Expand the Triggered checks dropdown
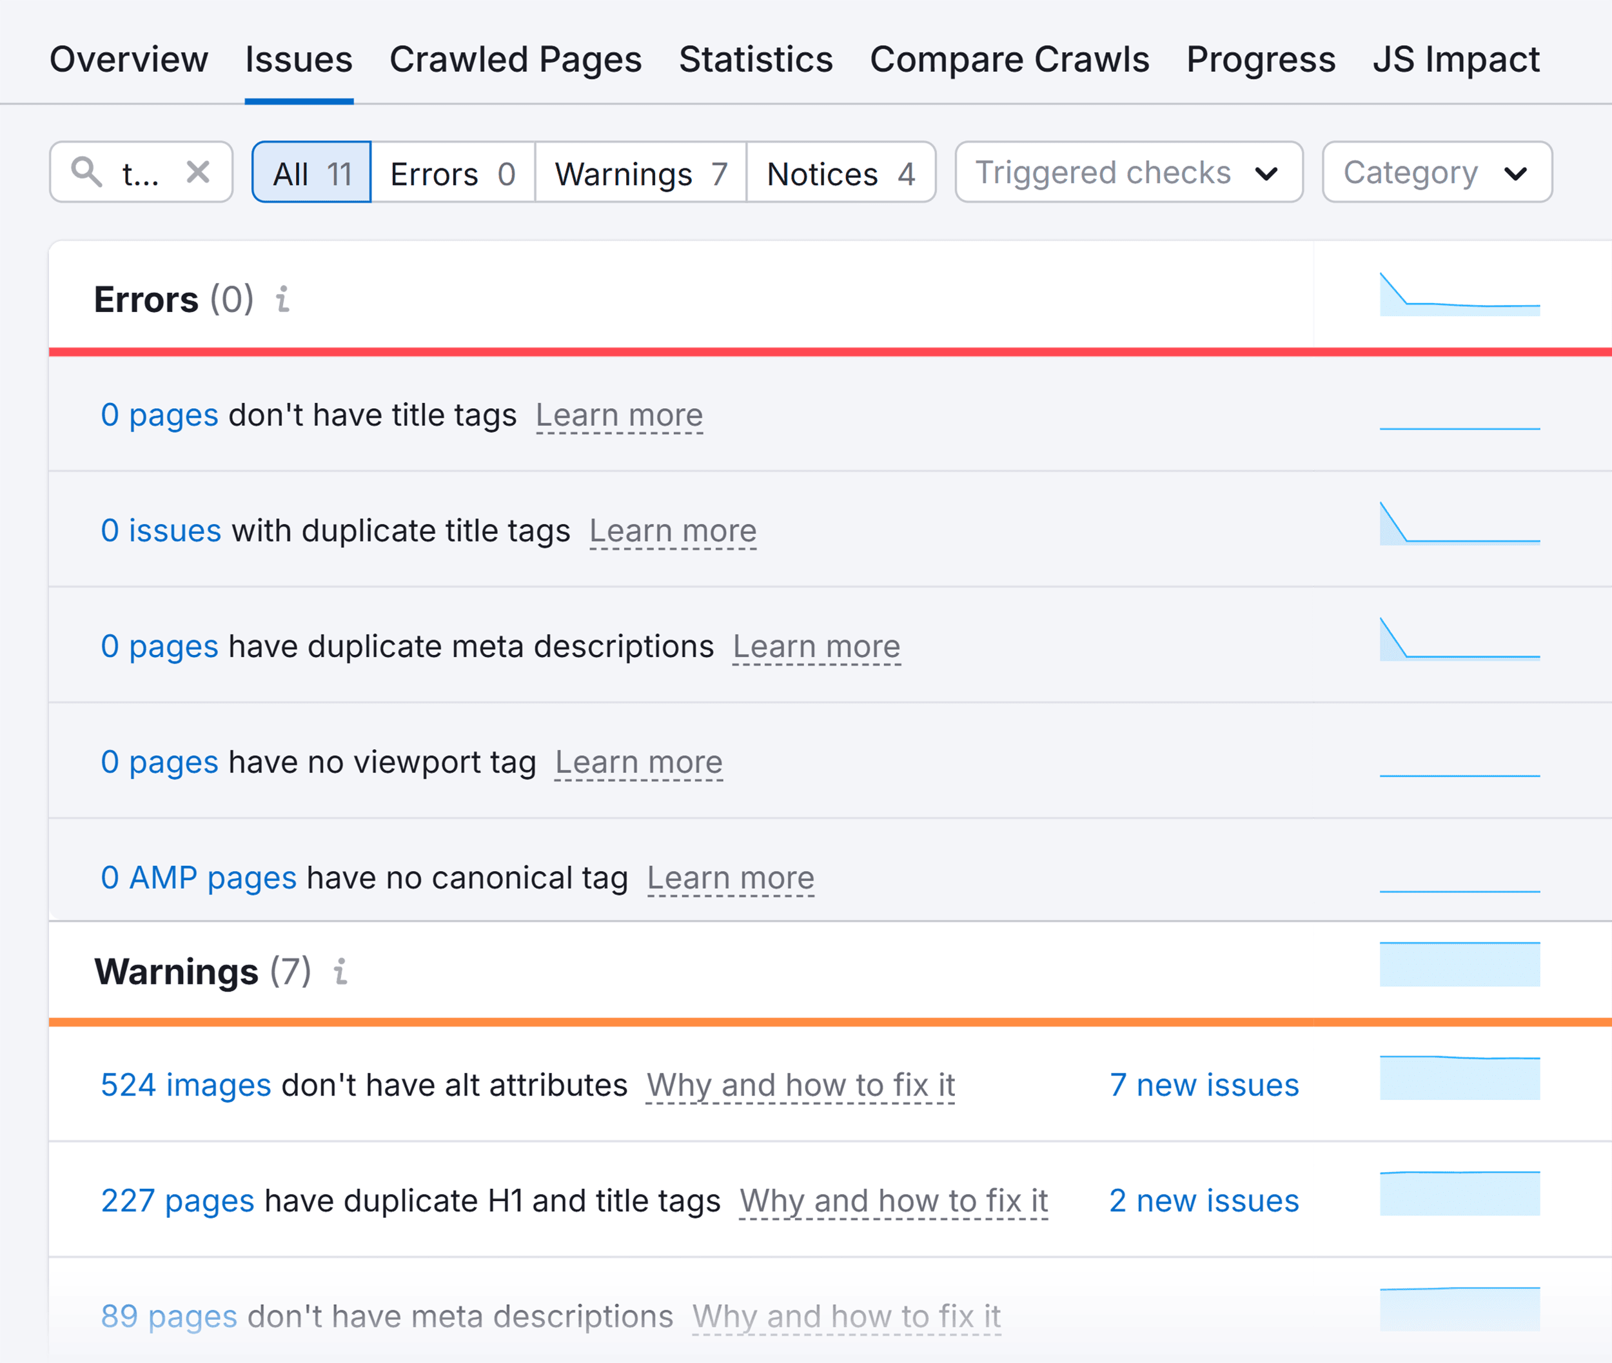The height and width of the screenshot is (1363, 1612). (1129, 172)
